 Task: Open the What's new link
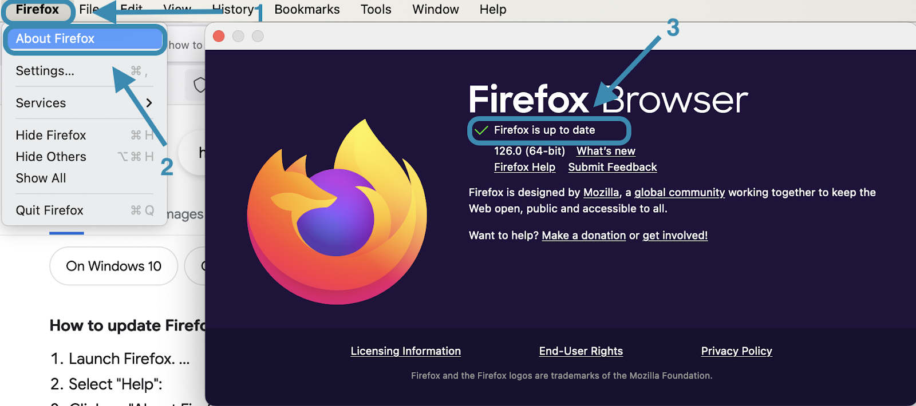coord(606,151)
